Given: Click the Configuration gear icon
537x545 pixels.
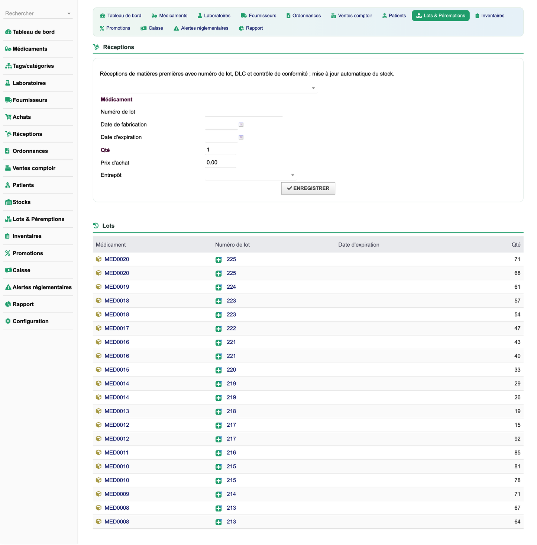Looking at the screenshot, I should click(8, 321).
